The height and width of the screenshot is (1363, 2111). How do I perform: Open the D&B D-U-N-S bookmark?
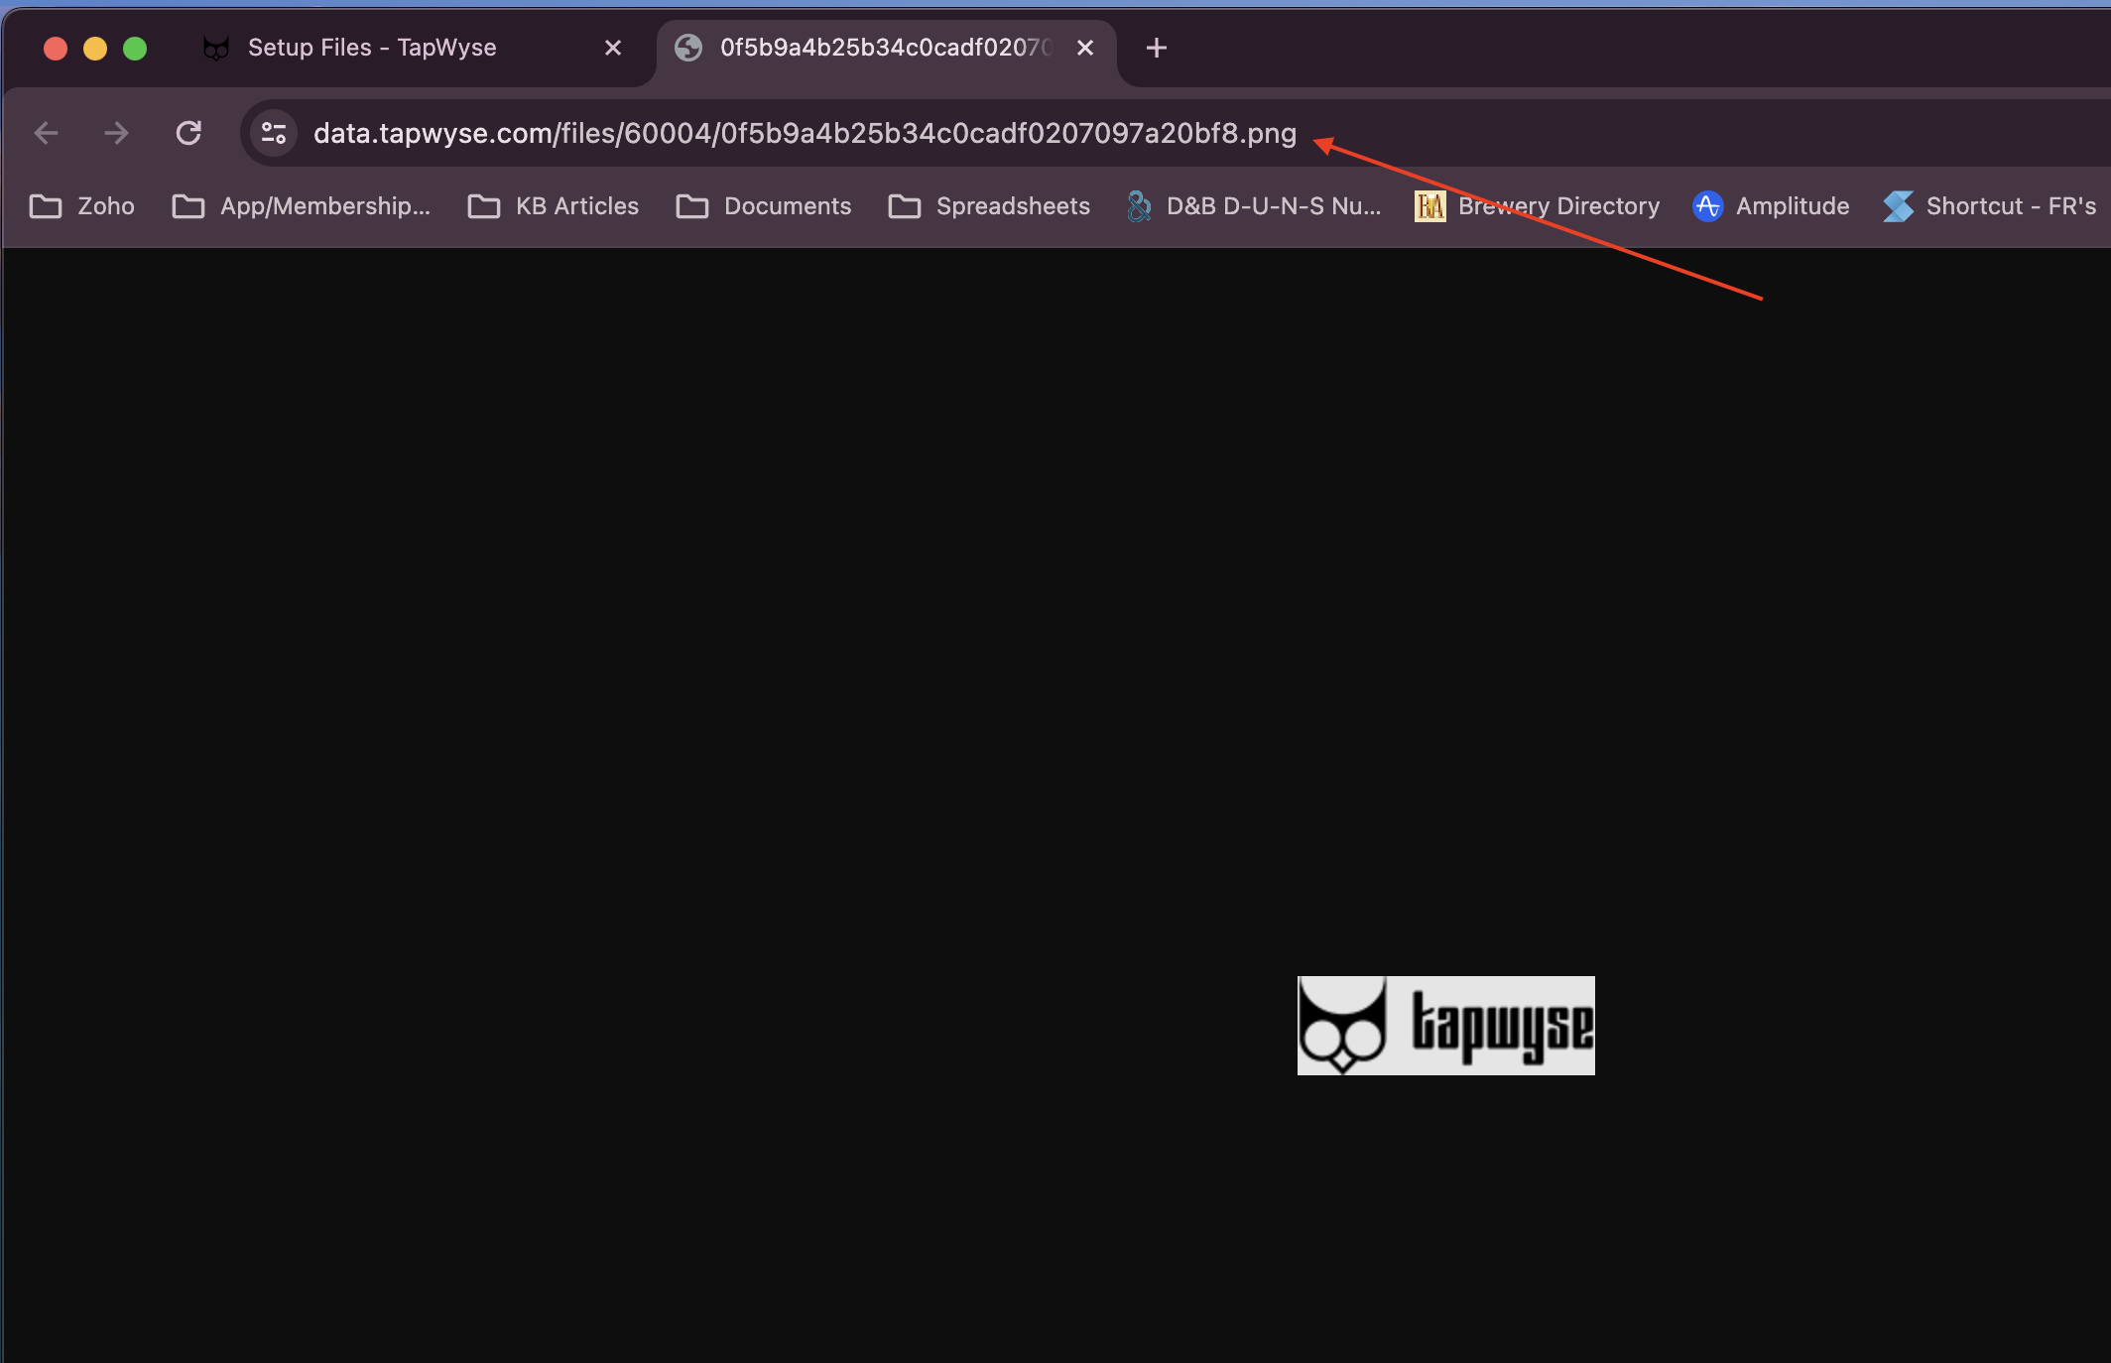[1254, 206]
